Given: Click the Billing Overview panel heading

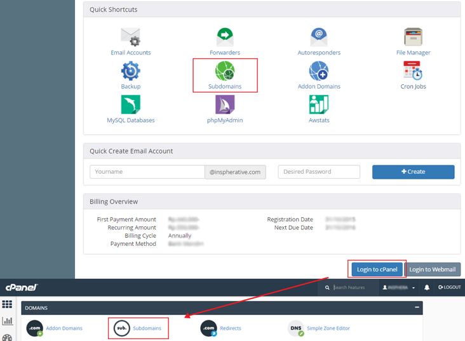Looking at the screenshot, I should pos(114,202).
